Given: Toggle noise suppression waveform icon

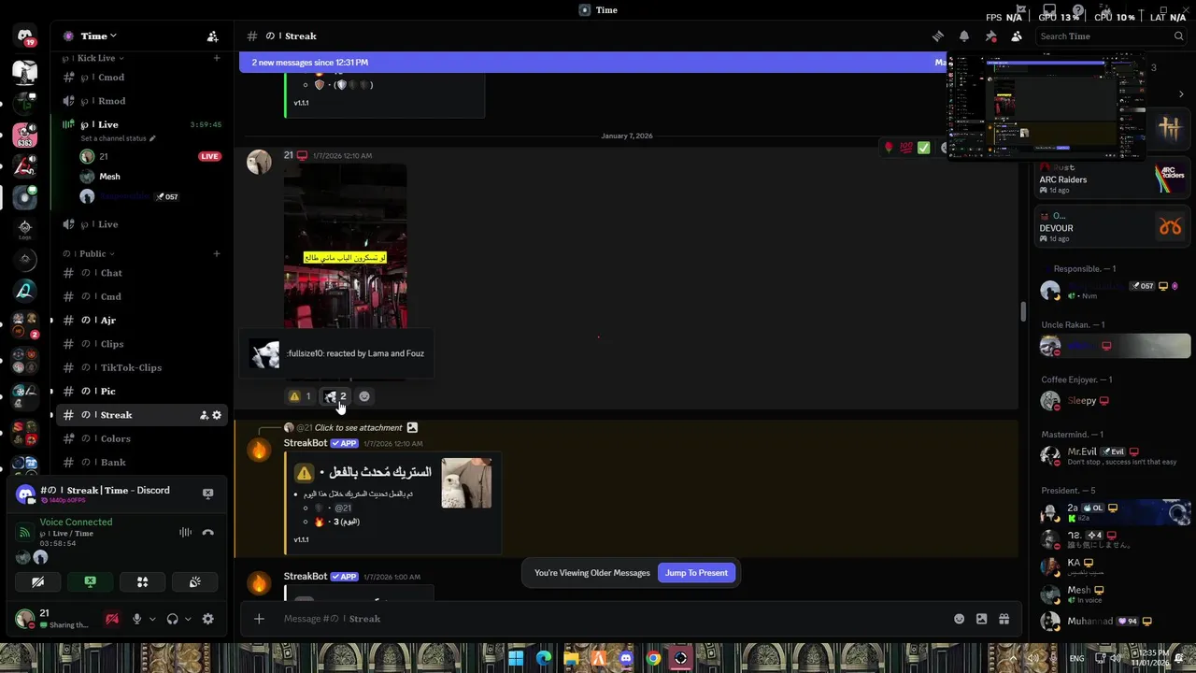Looking at the screenshot, I should 185,533.
